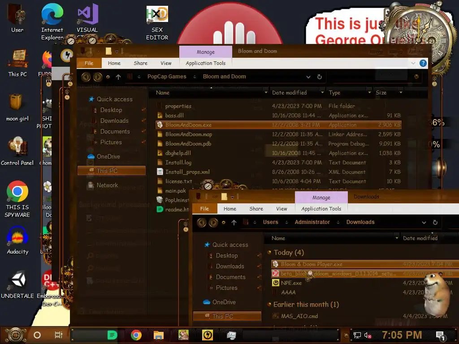The width and height of the screenshot is (459, 344).
Task: Select NPE.exe in Downloads
Action: [365, 283]
